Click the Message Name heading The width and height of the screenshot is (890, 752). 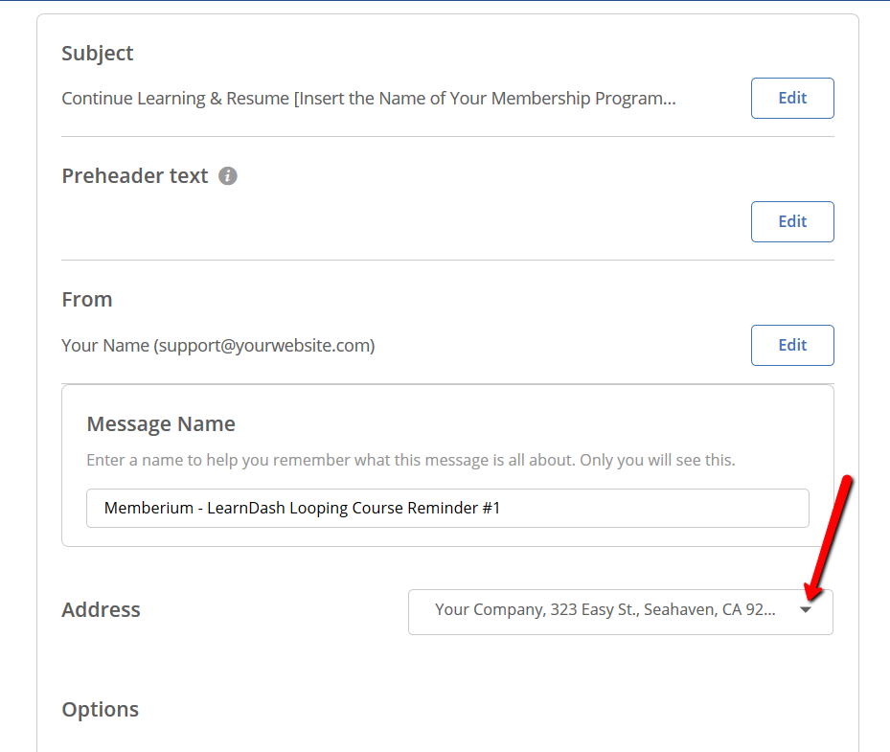tap(161, 424)
